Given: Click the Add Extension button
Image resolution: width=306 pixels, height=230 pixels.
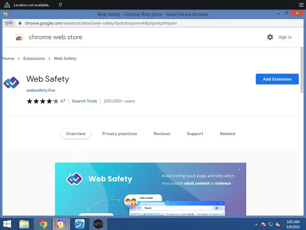Looking at the screenshot, I should [277, 79].
